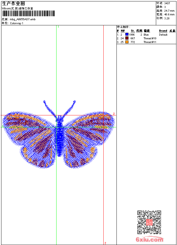This screenshot has width=177, height=245.
Task: Click the 'Thread #10' description
Action: (150, 38)
